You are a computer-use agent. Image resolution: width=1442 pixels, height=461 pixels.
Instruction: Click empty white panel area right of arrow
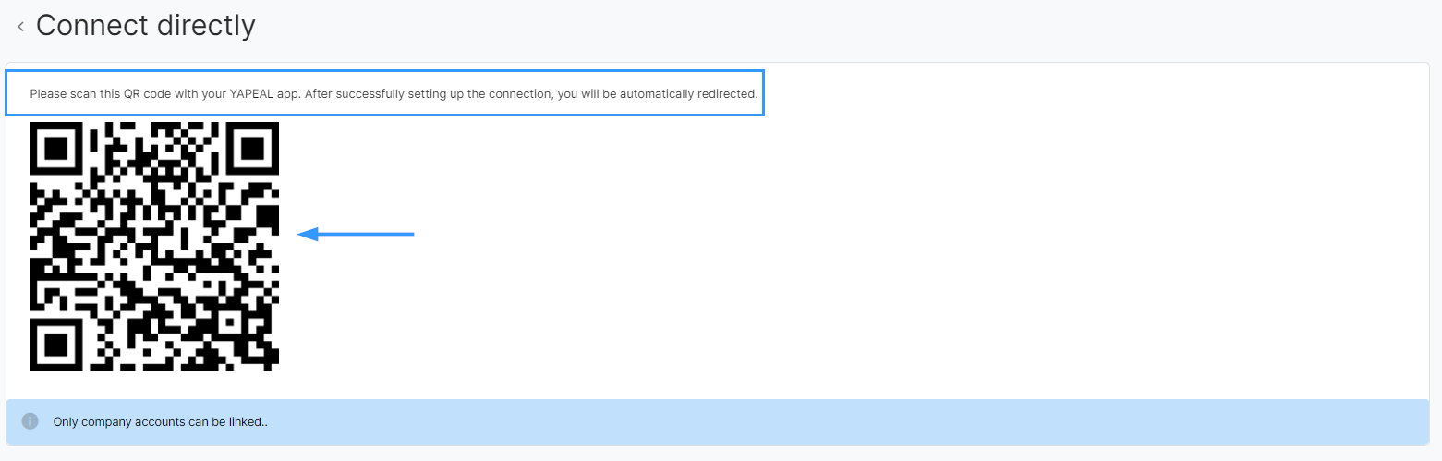click(924, 249)
